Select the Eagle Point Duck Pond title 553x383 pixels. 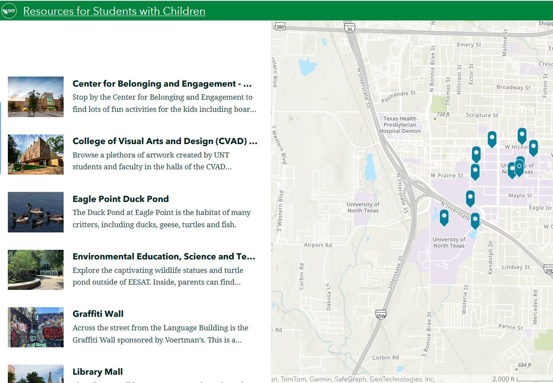coord(121,199)
